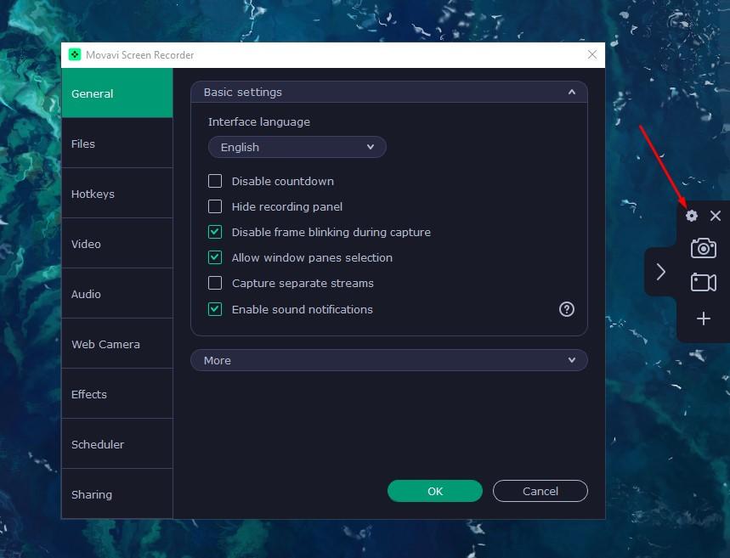Go to the Video tab
730x558 pixels.
coord(117,244)
